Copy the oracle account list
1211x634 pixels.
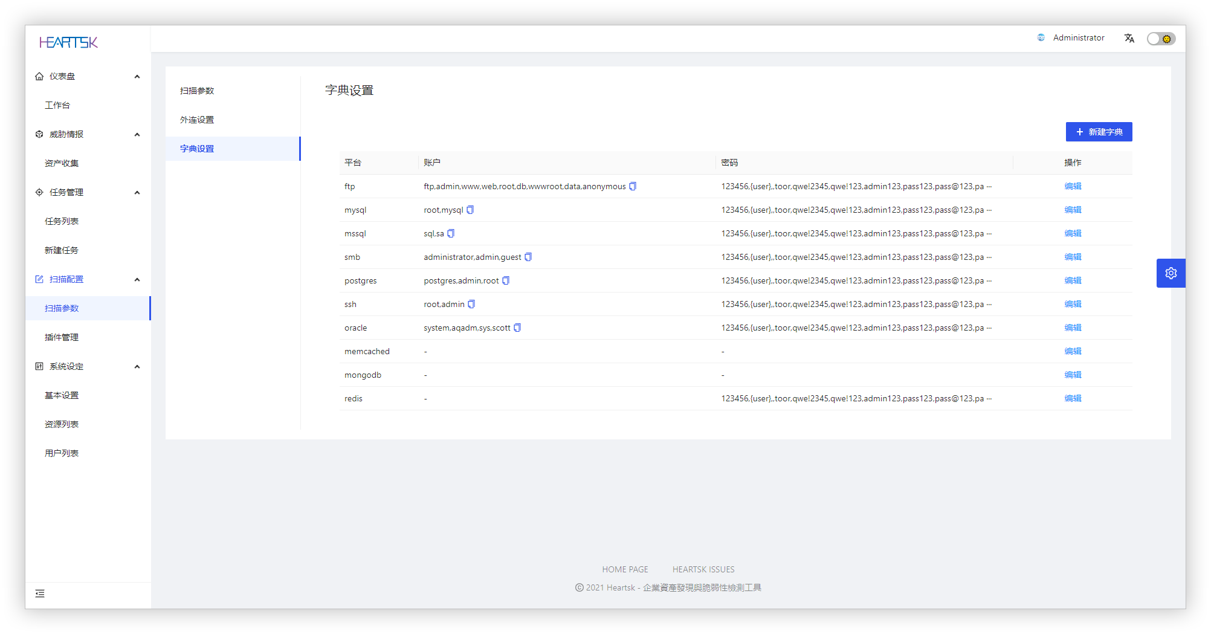tap(517, 328)
